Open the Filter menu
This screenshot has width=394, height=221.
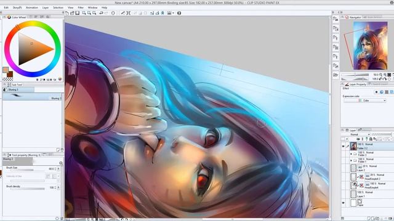[x=81, y=8]
